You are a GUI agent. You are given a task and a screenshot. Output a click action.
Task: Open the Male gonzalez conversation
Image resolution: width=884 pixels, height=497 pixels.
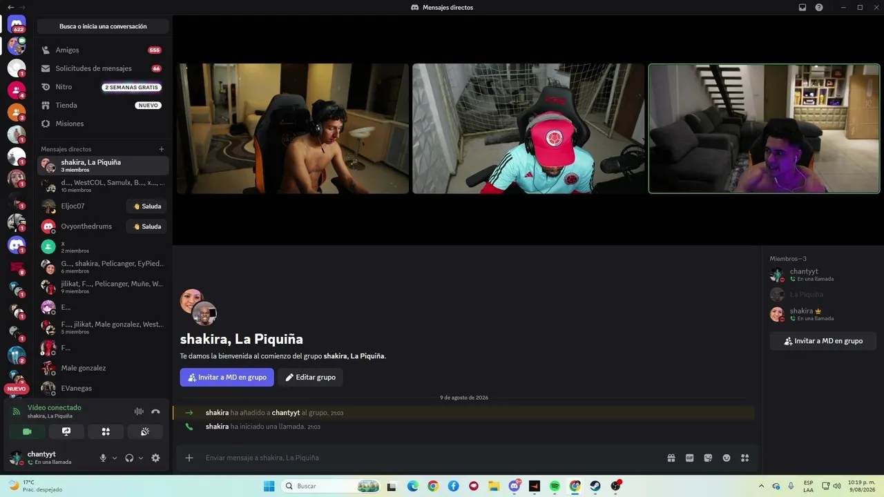(103, 368)
